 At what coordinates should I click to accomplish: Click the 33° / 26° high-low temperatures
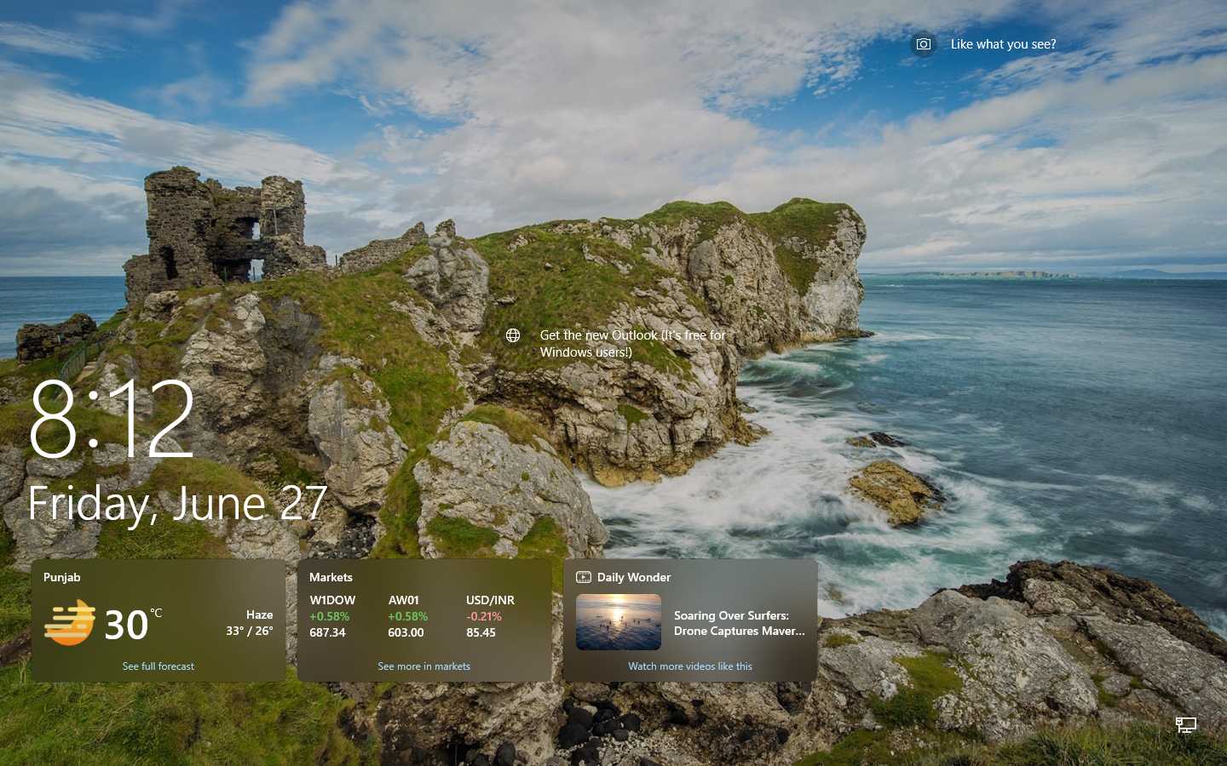[250, 631]
